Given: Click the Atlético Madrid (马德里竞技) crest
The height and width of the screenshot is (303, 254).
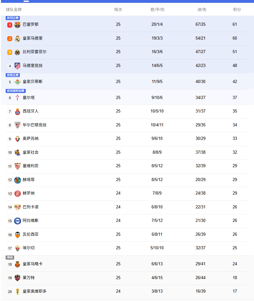Looking at the screenshot, I should click(x=18, y=66).
